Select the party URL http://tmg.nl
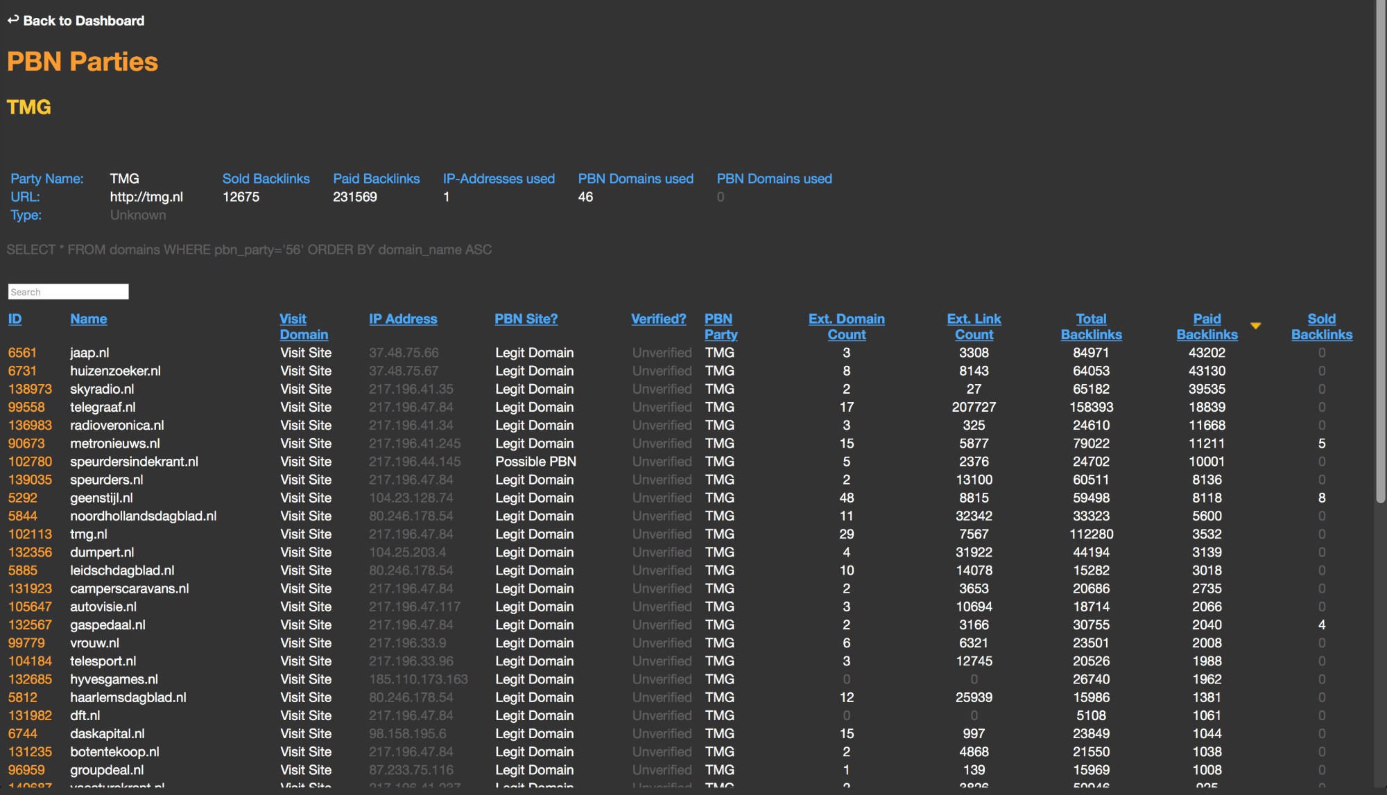The width and height of the screenshot is (1387, 795). (x=146, y=197)
